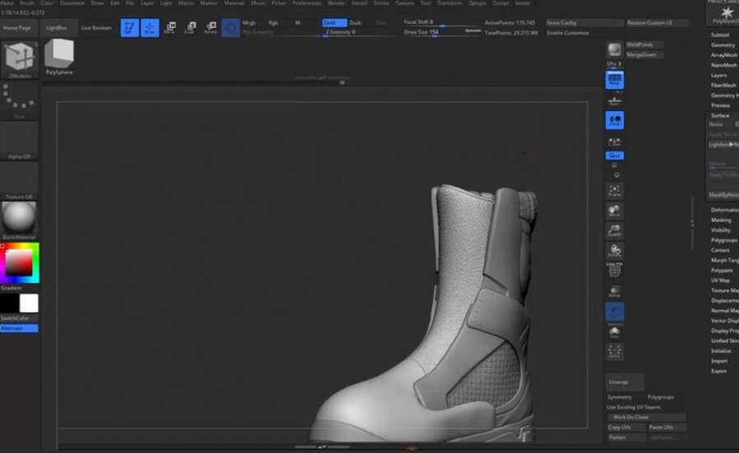
Task: Activate the Draw mode button
Action: click(x=150, y=28)
